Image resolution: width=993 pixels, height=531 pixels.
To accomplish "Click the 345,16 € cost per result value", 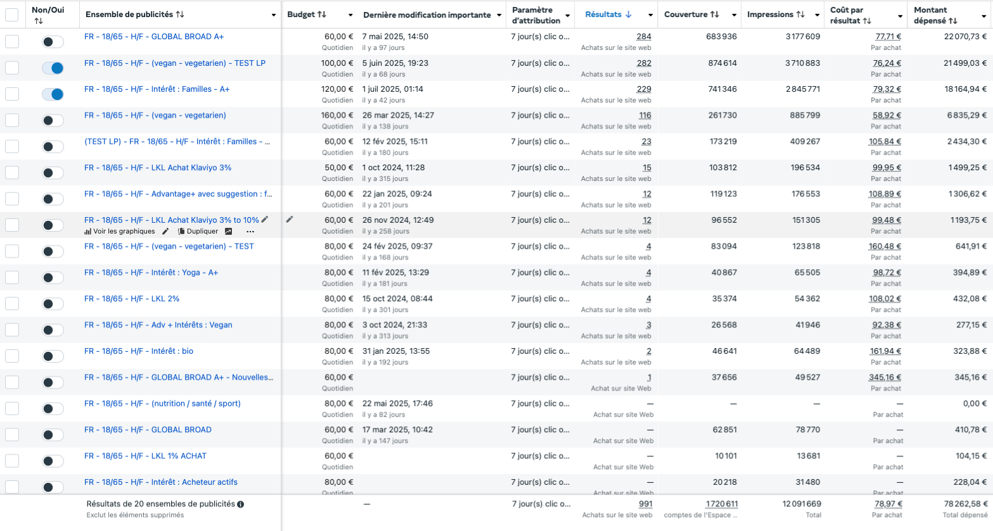I will [x=885, y=377].
